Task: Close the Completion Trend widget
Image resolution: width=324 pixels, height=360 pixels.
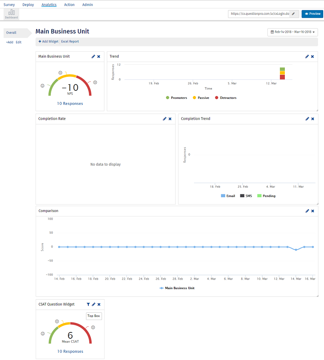Action: point(312,119)
